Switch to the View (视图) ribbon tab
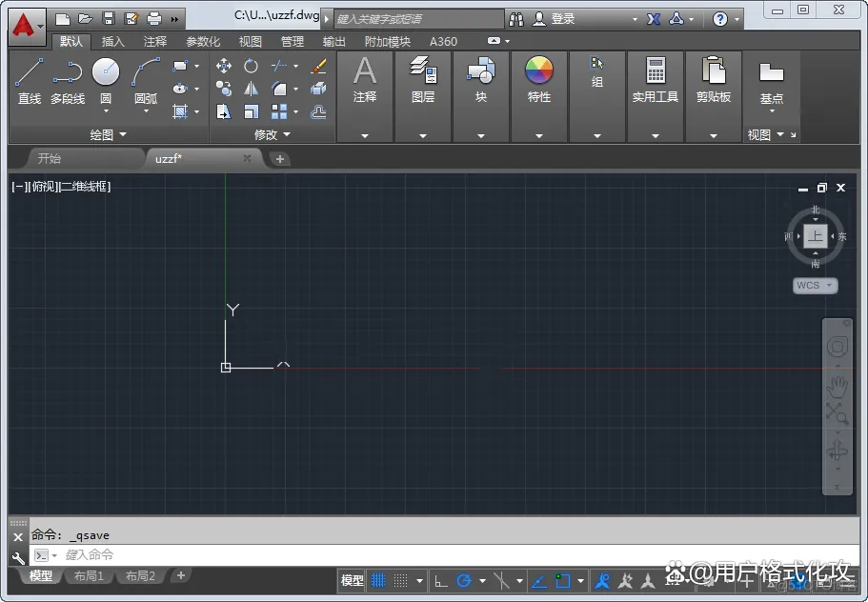The width and height of the screenshot is (868, 602). click(251, 42)
